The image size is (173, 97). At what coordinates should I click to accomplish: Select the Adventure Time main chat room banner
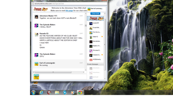[95, 18]
